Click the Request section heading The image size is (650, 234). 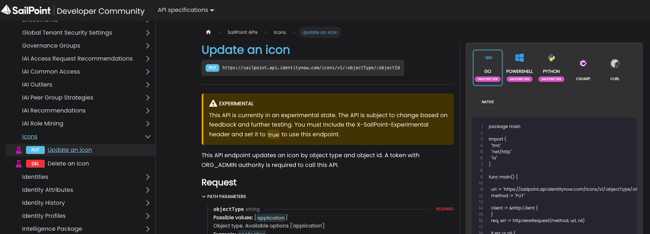click(219, 182)
